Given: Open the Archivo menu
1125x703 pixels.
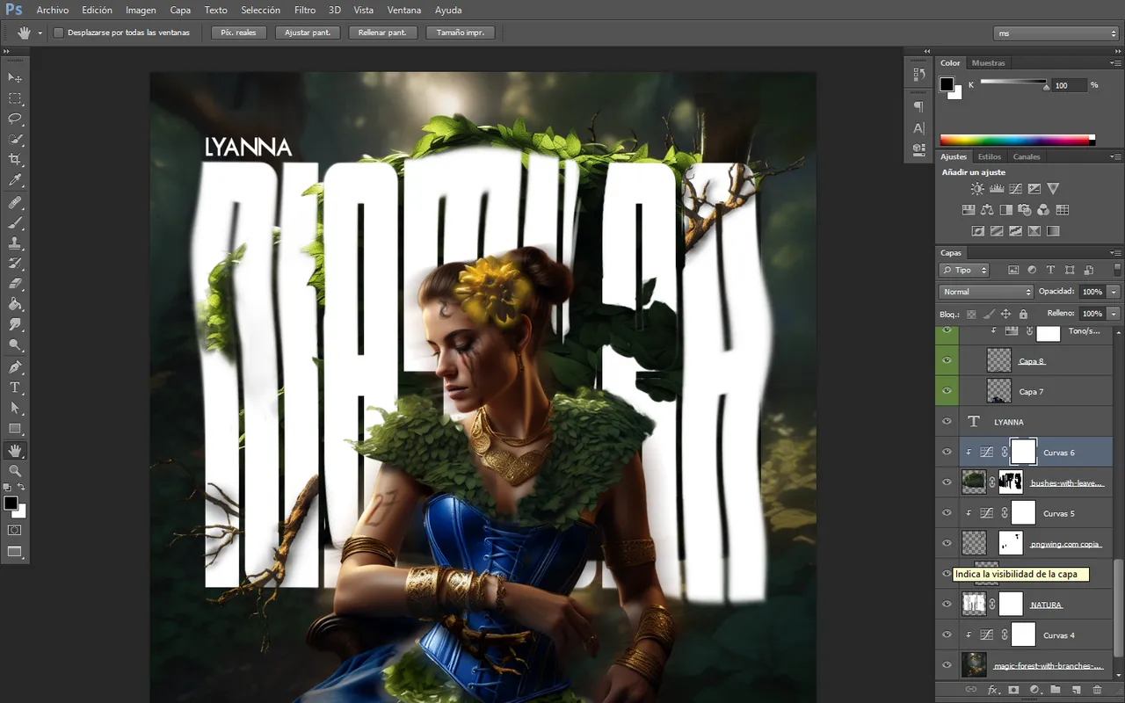Looking at the screenshot, I should click(53, 11).
